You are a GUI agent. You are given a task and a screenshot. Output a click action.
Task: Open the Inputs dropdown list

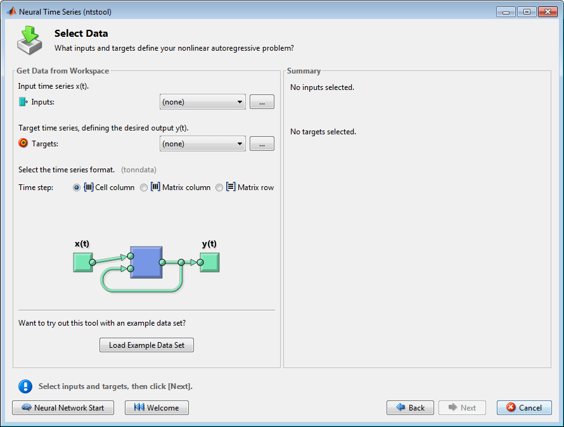tap(202, 102)
